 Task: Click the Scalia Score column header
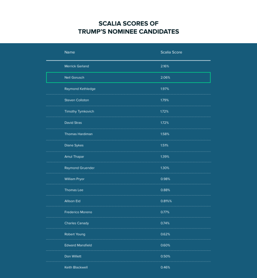point(171,52)
